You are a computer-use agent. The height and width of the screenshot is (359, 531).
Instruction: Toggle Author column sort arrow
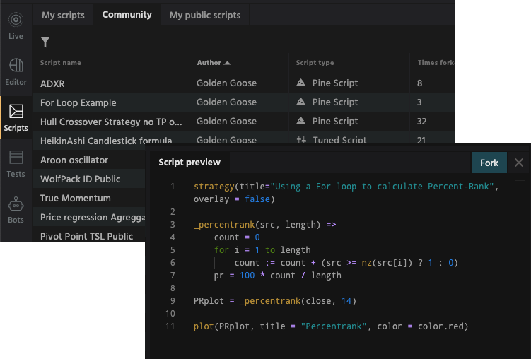(227, 63)
